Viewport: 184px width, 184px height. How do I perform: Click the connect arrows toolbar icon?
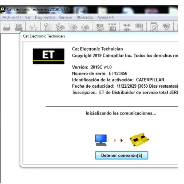tap(127, 27)
